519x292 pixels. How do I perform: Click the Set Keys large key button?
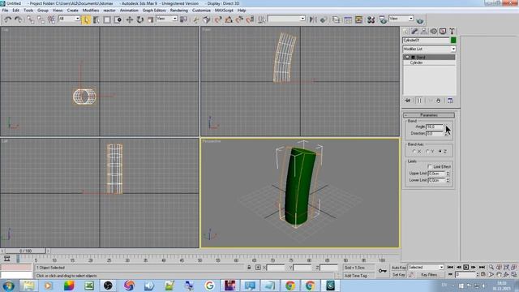[382, 271]
